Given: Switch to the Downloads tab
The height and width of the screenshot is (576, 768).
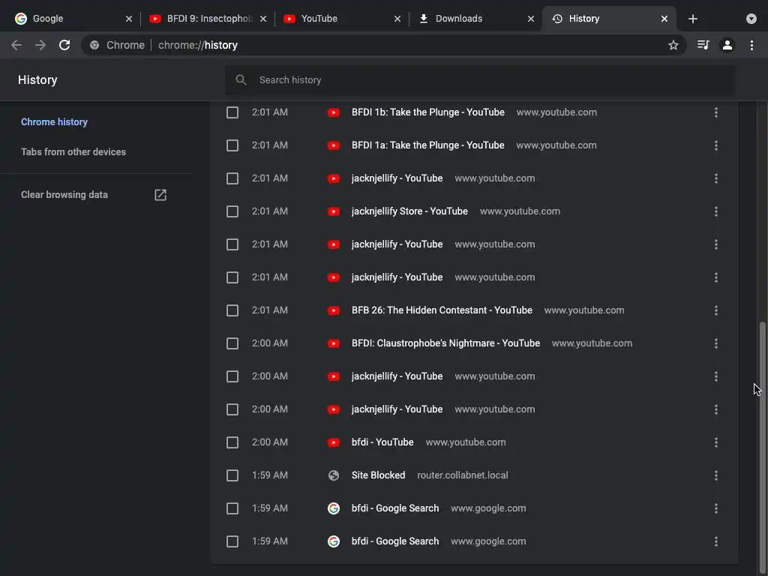Looking at the screenshot, I should [x=475, y=19].
